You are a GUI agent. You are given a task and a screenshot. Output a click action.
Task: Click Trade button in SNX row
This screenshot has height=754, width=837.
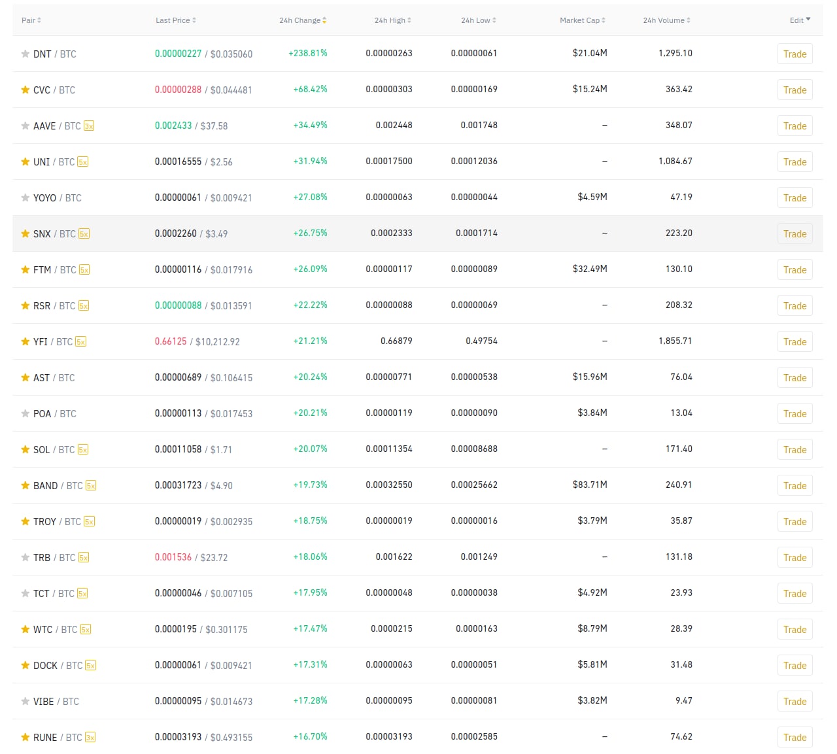pyautogui.click(x=795, y=234)
